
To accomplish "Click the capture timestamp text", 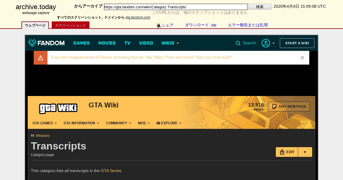I will (300, 6).
